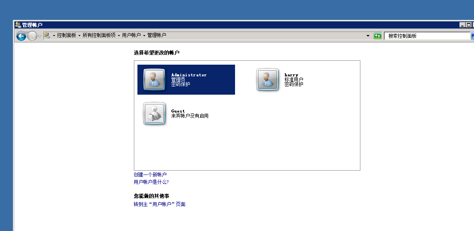Image resolution: width=474 pixels, height=231 pixels.
Task: Maximize the 管理帐户 window
Action: click(469, 25)
